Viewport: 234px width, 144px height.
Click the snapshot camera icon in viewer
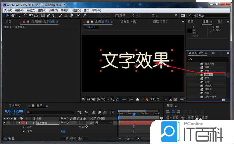click(x=137, y=99)
